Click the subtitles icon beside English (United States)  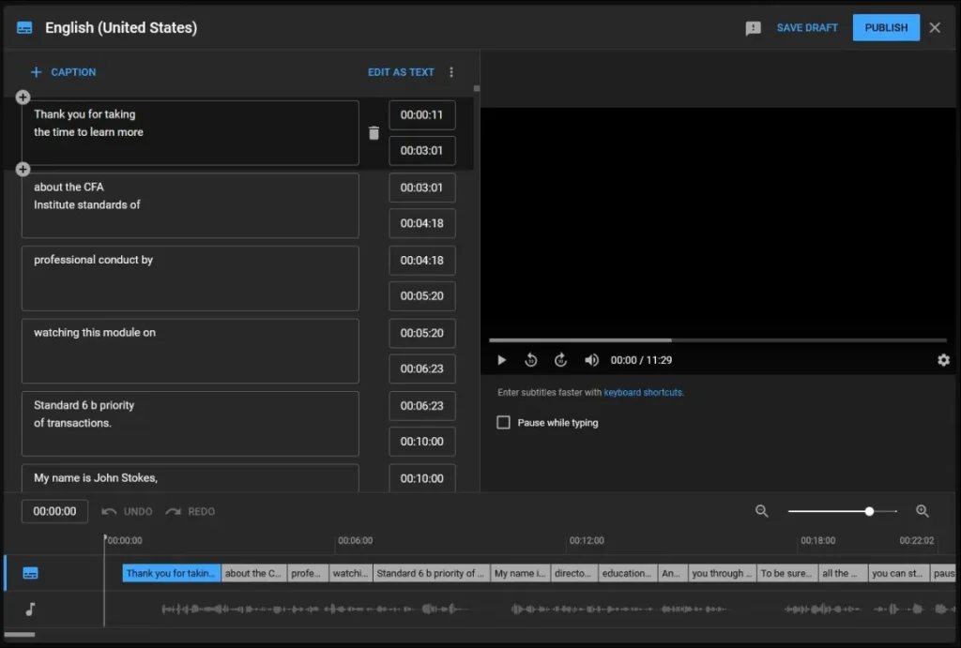24,28
